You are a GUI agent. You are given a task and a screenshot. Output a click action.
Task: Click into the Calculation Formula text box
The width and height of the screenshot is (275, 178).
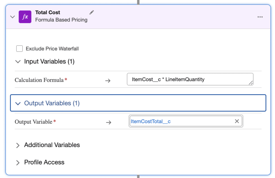tap(188, 79)
